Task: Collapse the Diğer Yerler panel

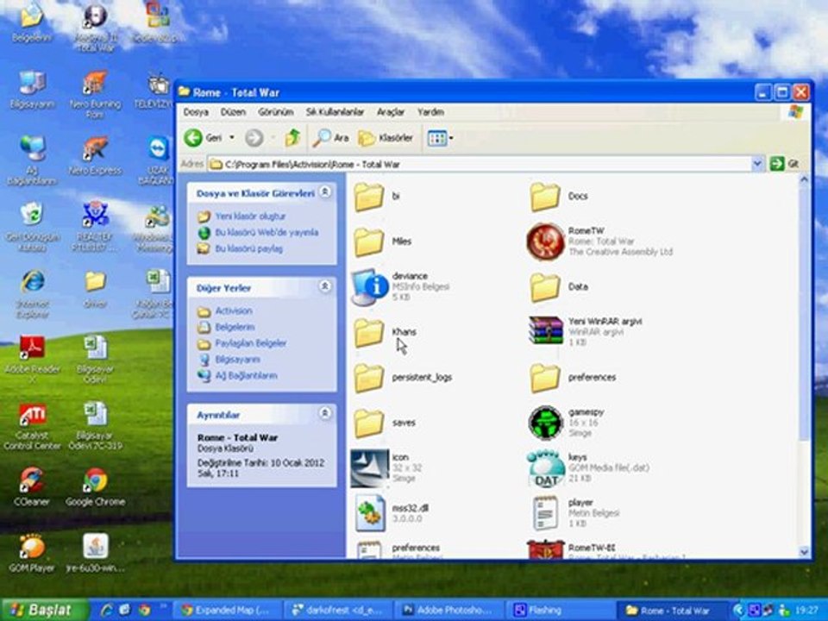Action: click(325, 286)
